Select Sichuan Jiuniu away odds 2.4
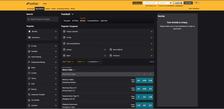This screenshot has height=109, width=224. coord(150,89)
